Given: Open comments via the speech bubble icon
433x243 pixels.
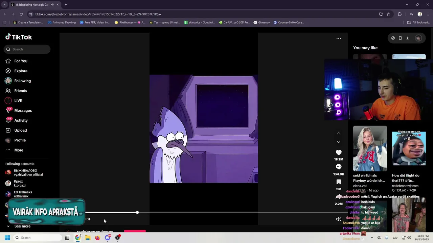Looking at the screenshot, I should (339, 167).
